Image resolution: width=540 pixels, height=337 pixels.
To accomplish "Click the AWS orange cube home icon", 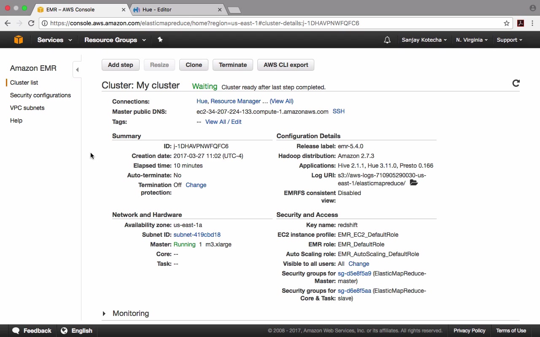I will coord(19,40).
